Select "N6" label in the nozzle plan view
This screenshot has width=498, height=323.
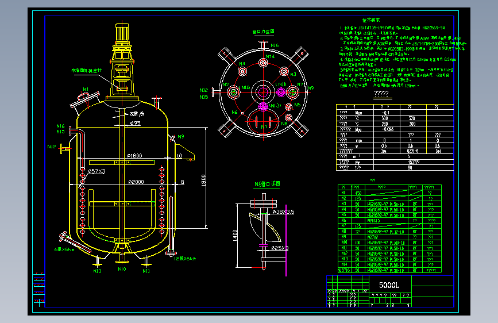click(234, 112)
